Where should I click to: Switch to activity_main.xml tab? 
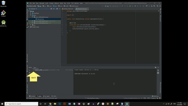tap(67, 9)
